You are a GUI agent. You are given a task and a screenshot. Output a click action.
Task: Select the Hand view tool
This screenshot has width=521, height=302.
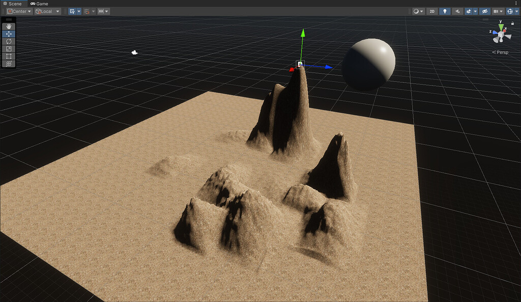coord(8,25)
